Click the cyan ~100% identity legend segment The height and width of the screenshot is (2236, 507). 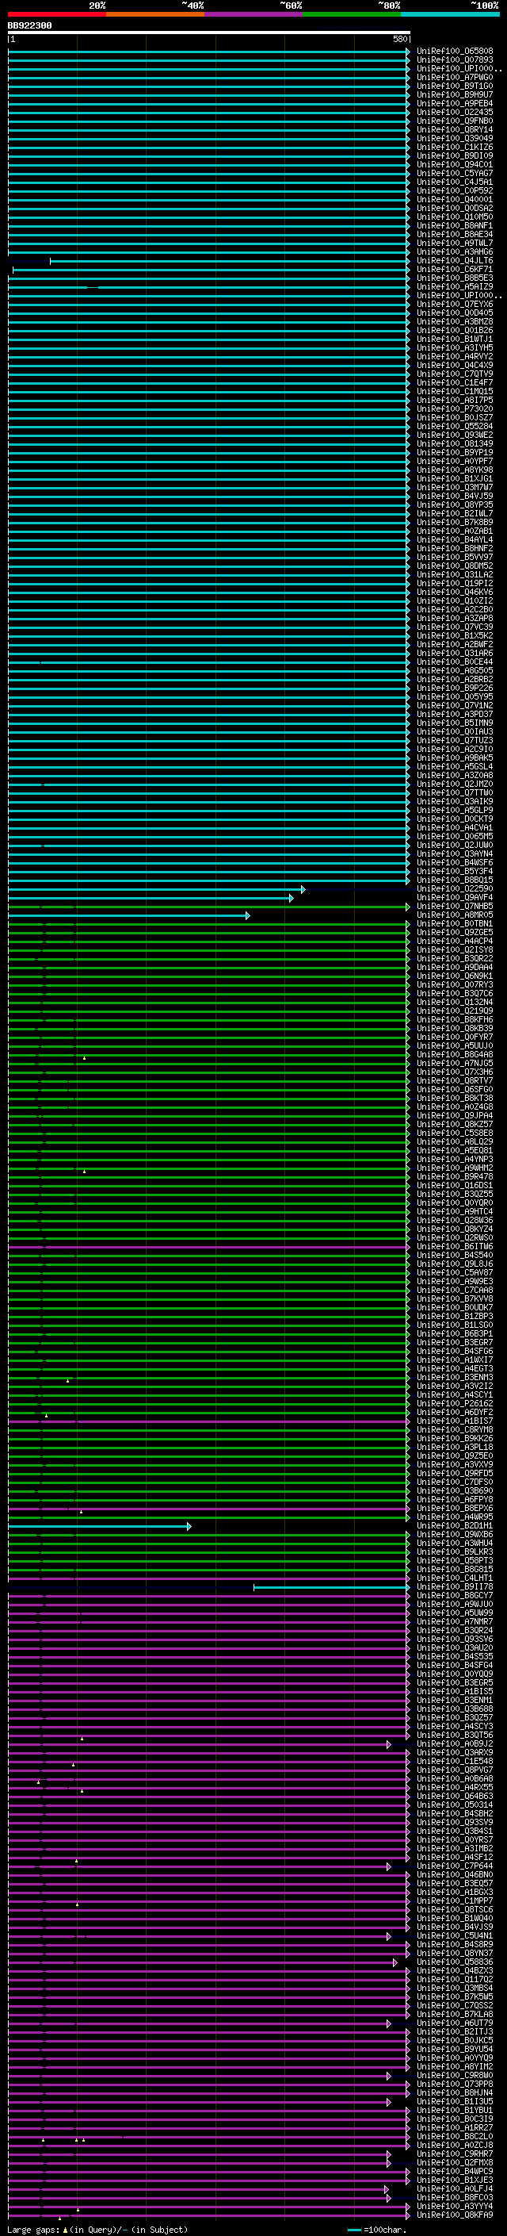(x=450, y=14)
